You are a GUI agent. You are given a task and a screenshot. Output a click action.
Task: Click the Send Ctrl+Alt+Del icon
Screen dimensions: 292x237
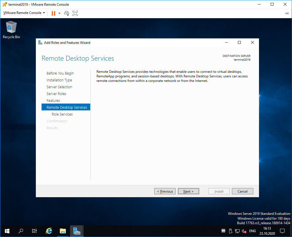tap(67, 13)
